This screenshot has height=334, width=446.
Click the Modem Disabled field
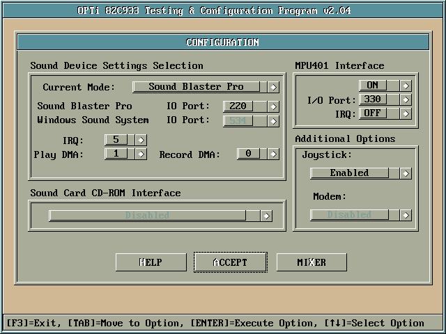[349, 215]
